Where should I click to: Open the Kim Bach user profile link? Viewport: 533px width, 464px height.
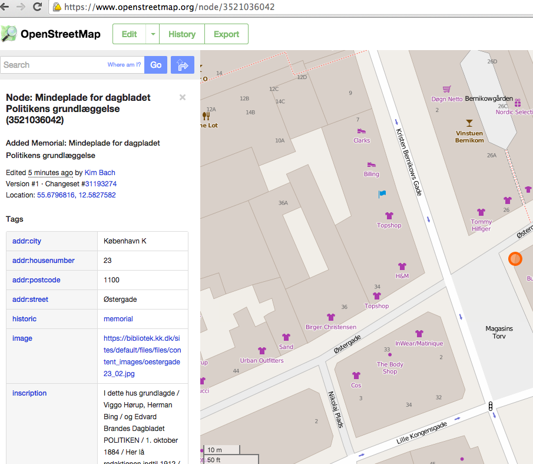coord(100,173)
